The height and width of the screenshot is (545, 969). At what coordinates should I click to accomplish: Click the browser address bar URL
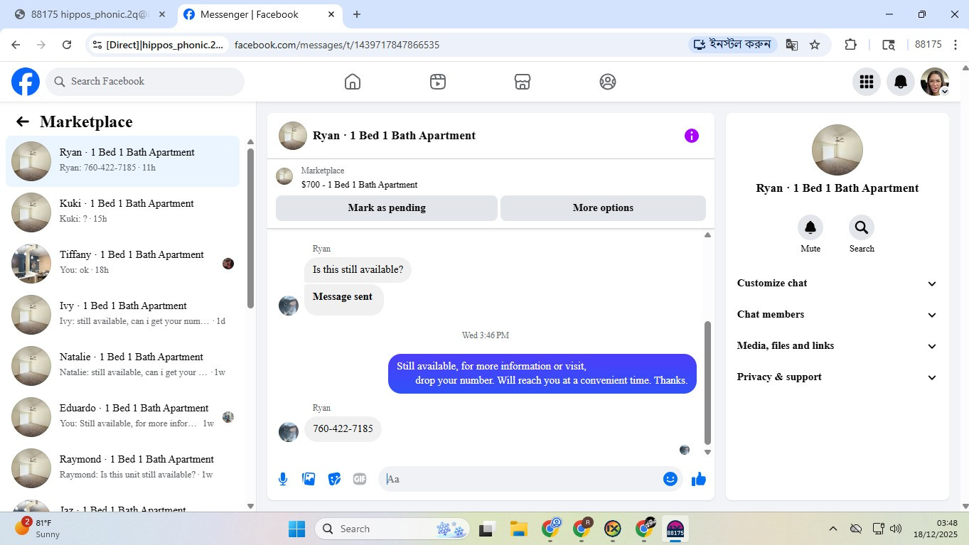(337, 45)
